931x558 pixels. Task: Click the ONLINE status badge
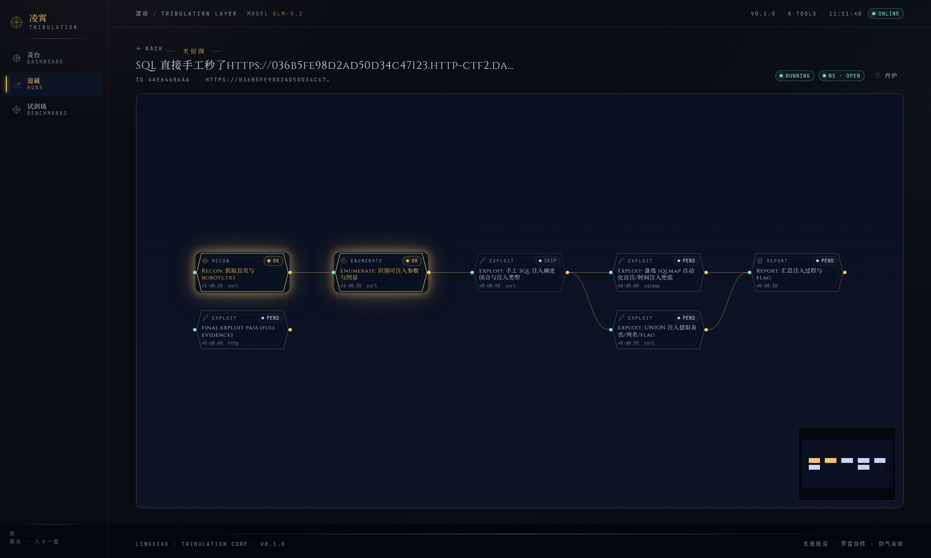click(x=886, y=14)
